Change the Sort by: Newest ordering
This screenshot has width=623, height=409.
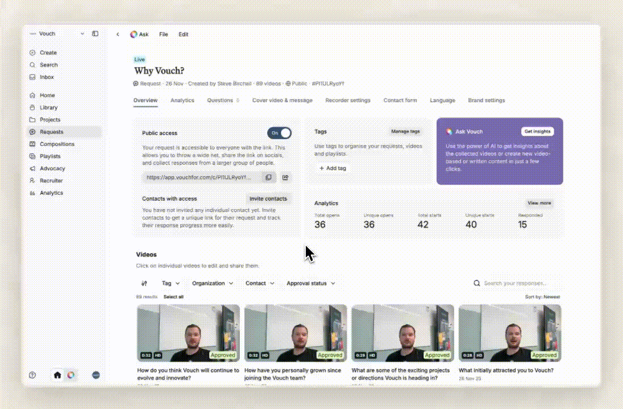coord(542,297)
